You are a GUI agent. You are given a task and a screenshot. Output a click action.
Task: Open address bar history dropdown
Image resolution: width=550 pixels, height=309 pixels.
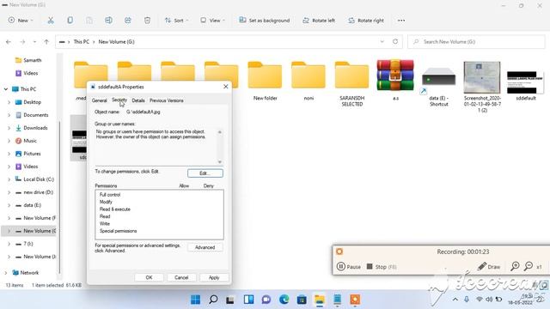pyautogui.click(x=382, y=41)
